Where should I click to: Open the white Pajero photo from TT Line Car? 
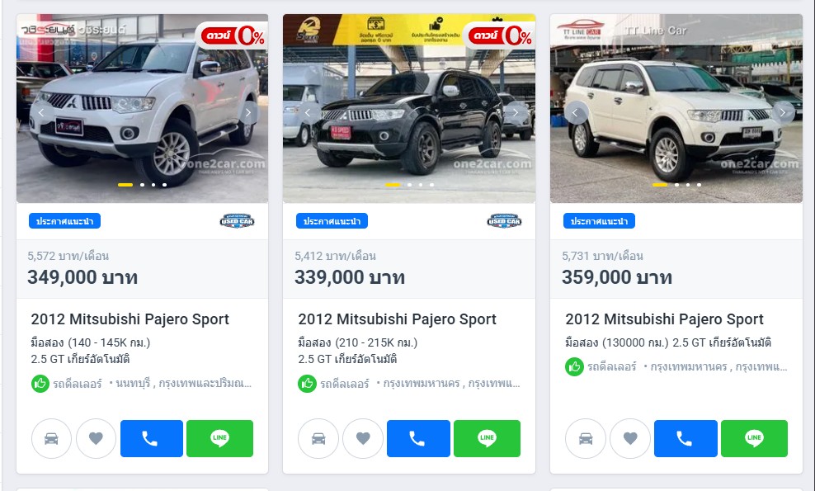tap(676, 108)
